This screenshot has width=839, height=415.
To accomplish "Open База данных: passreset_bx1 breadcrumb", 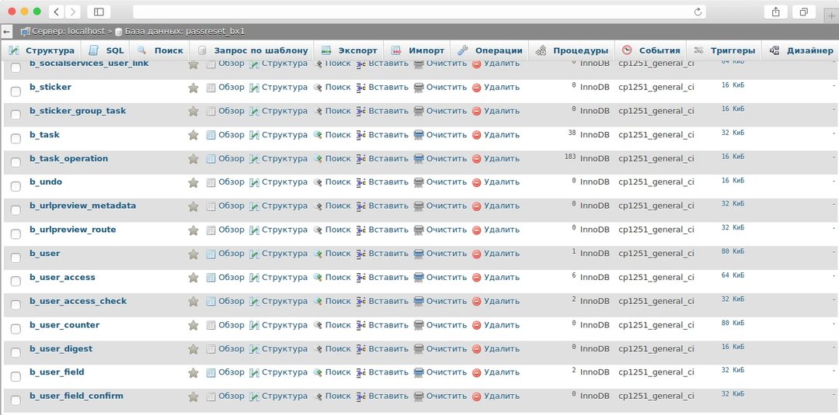I will pos(185,32).
